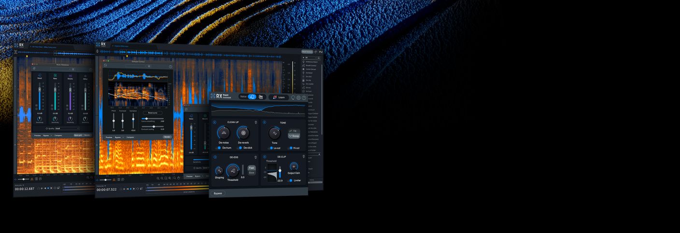Click Preview in Music Rebalance window

coord(38,136)
